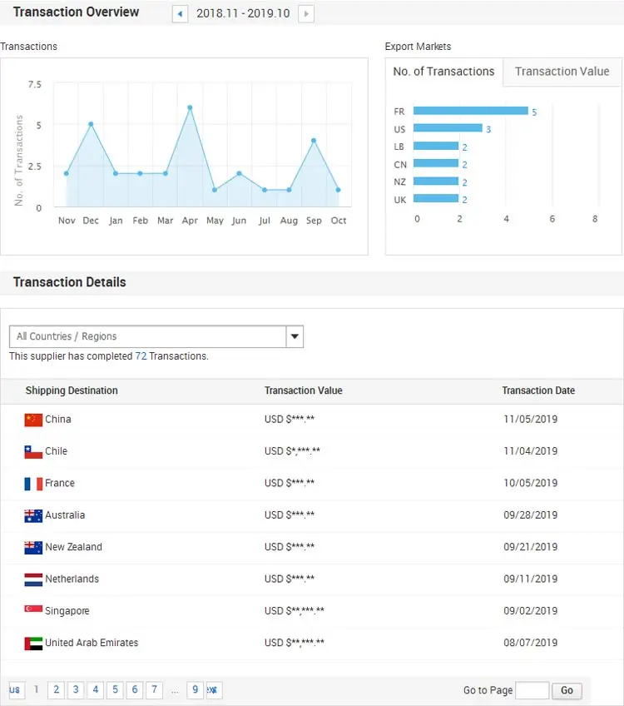Click the China flag icon
Image resolution: width=624 pixels, height=706 pixels.
33,420
